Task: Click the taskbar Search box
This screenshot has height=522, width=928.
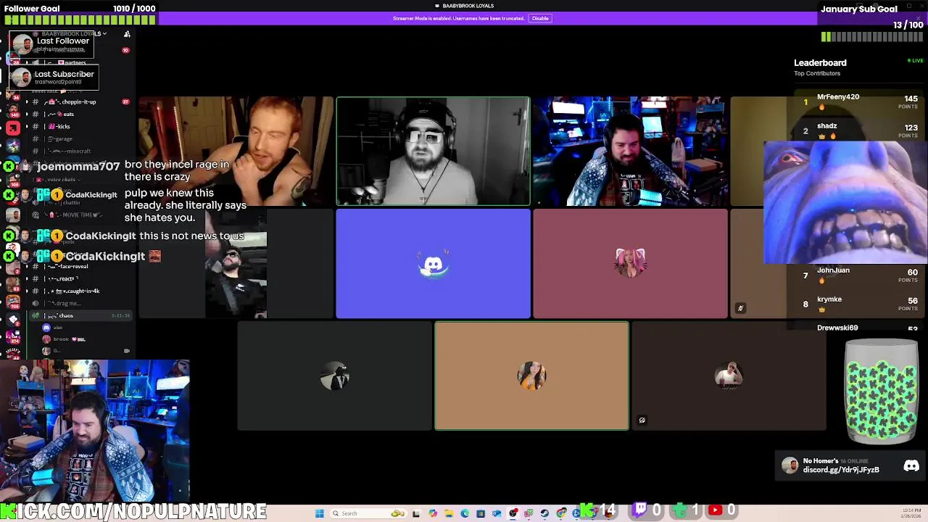Action: click(x=369, y=513)
